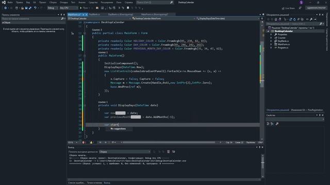Screen dimensions: 330x185
Task: Select MainForm.cs in Solution Explorer
Action: [x=284, y=45]
